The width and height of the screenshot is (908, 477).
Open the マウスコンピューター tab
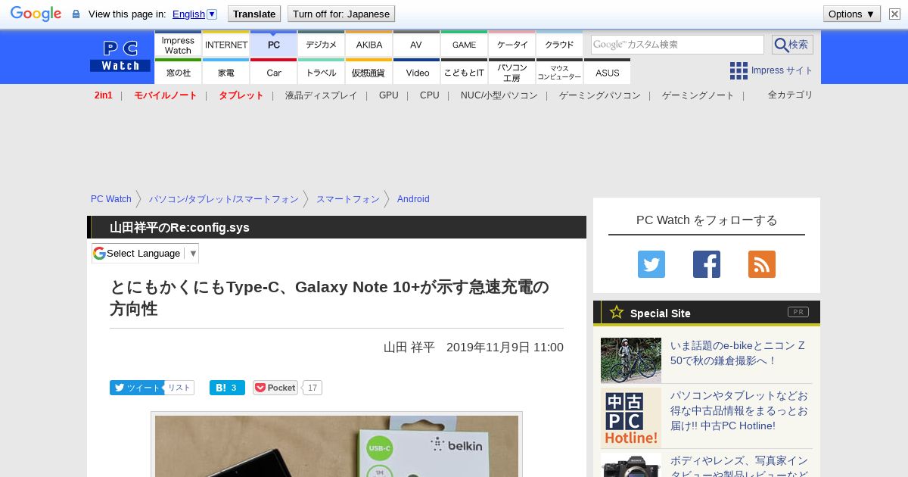pos(559,72)
